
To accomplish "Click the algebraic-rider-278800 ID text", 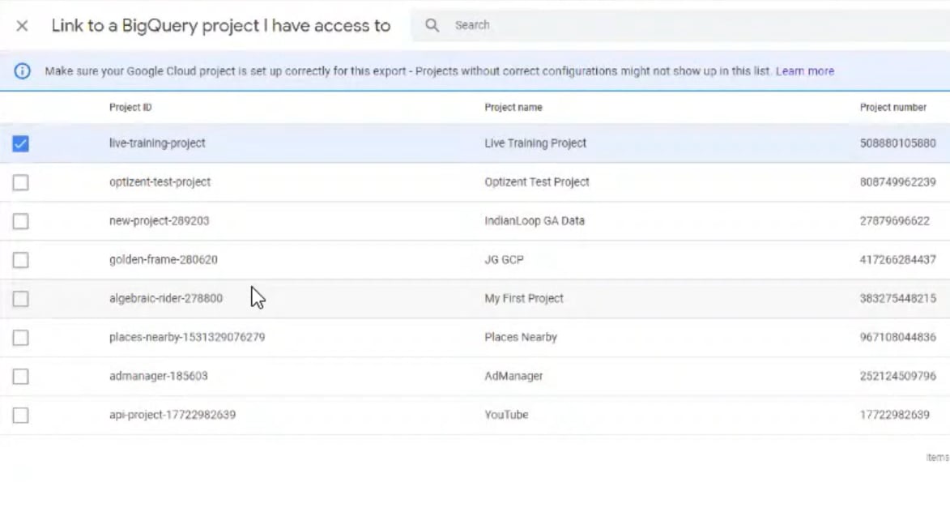I will coord(166,298).
